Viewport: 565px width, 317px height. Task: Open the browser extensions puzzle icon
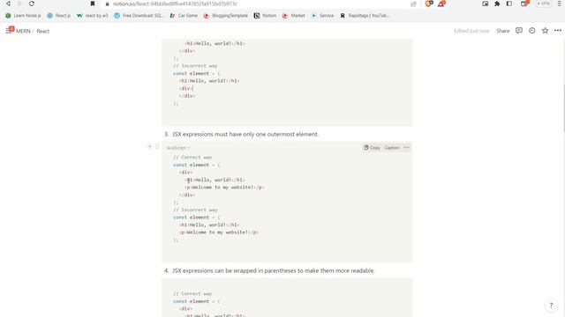point(497,4)
